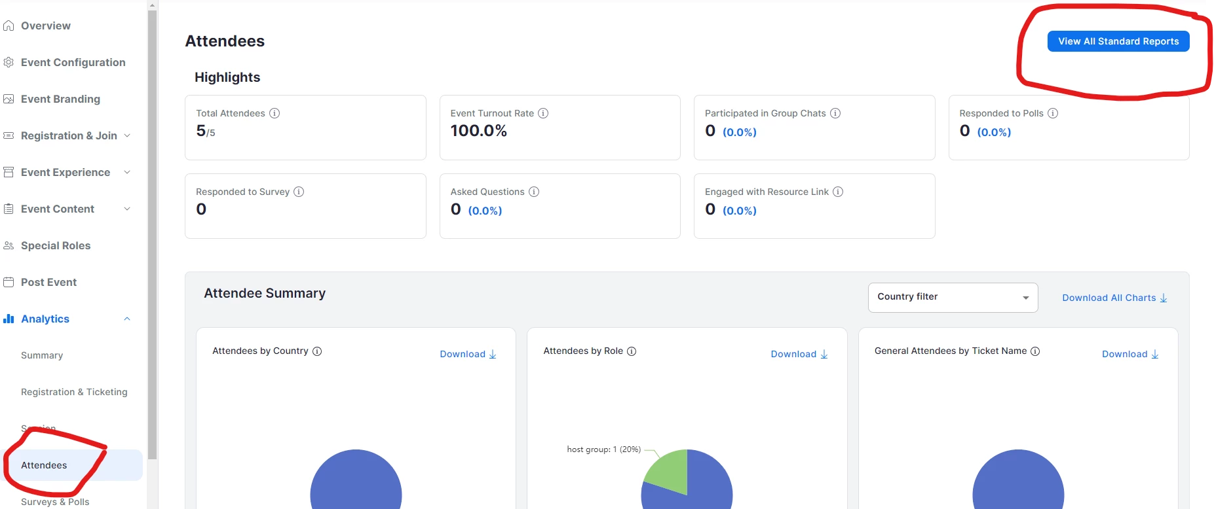This screenshot has height=509, width=1214.
Task: Open the Overview page
Action: point(46,26)
